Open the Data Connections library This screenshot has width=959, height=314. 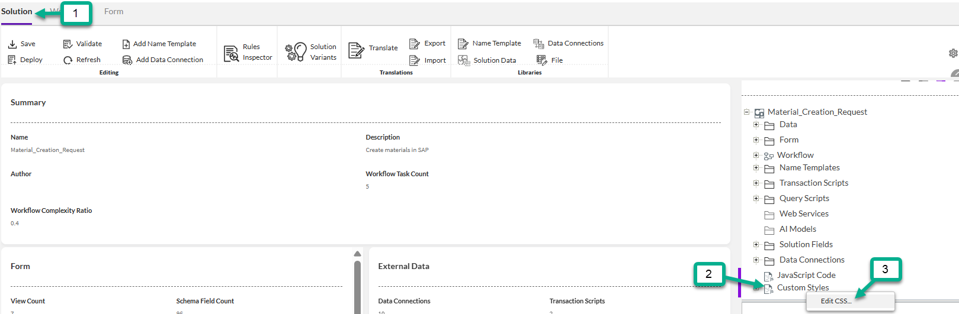point(538,43)
